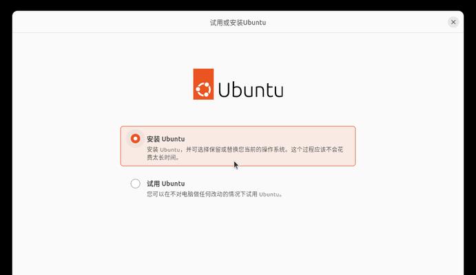Screen dimensions: 476x275
Task: Click the letter U in the Ubuntu wordmark
Action: pos(225,89)
